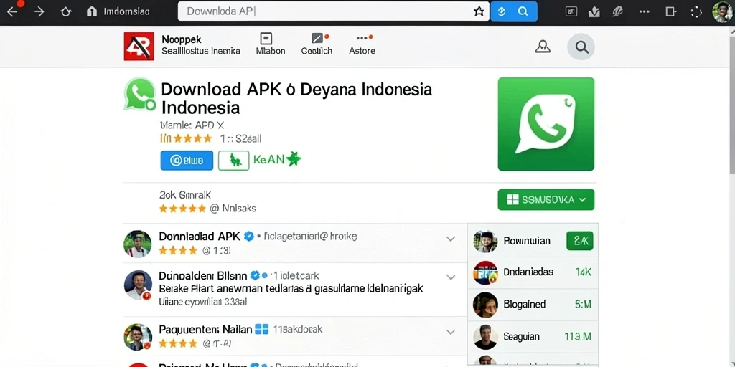This screenshot has width=735, height=367.
Task: Open the Paquuenteni Nailan entry title
Action: [x=206, y=330]
